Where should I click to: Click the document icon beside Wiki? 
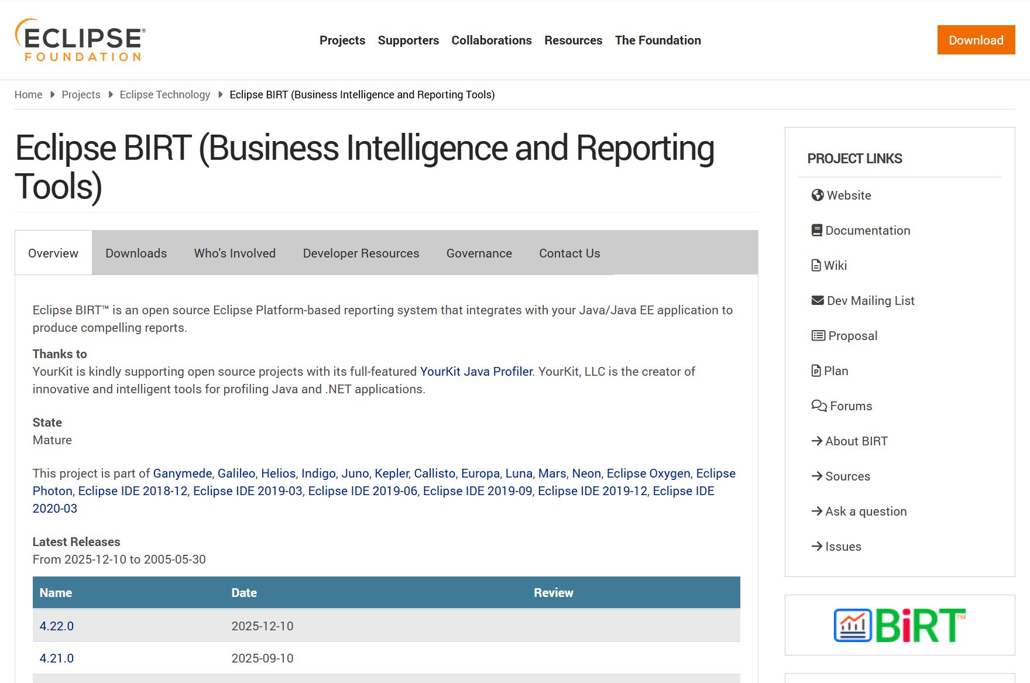pos(816,266)
